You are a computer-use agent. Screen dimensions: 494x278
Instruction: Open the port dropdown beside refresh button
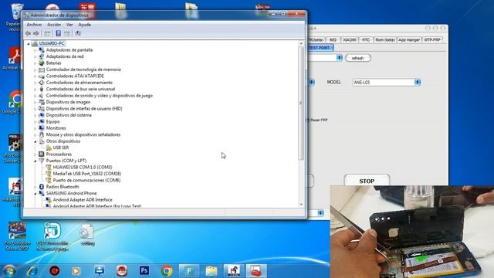339,58
